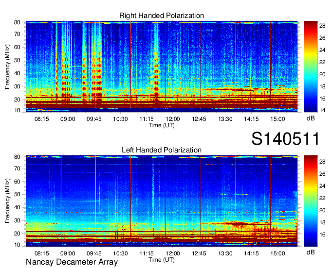Click the 10 MHz tick on Right Handed plot
The image size is (331, 268).
coord(17,110)
